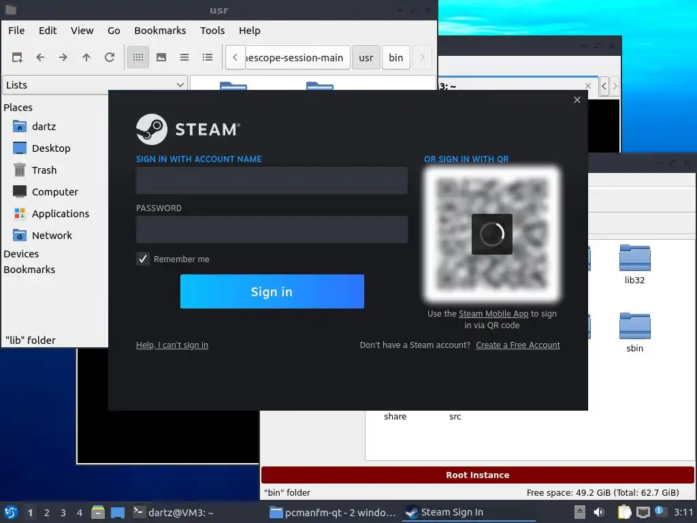
Task: Open Create a Free Account link
Action: click(518, 345)
